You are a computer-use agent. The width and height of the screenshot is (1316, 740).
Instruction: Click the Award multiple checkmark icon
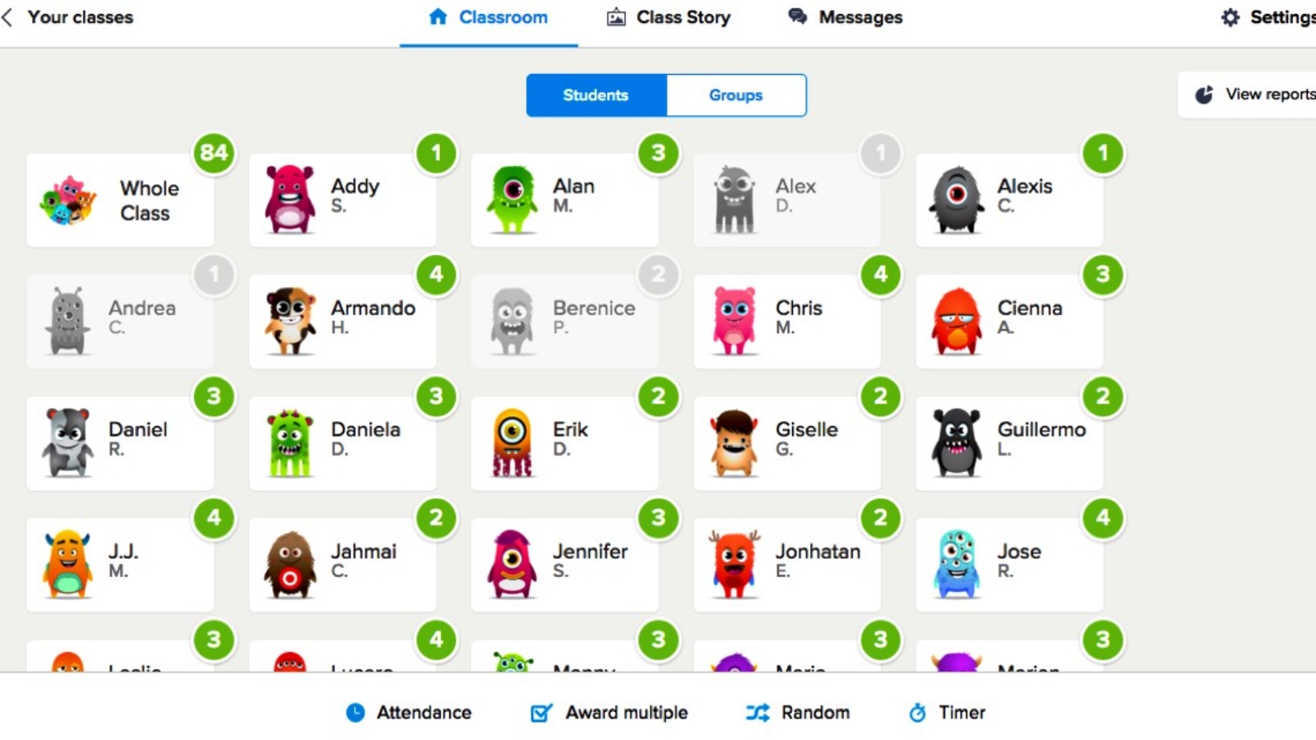pos(541,713)
